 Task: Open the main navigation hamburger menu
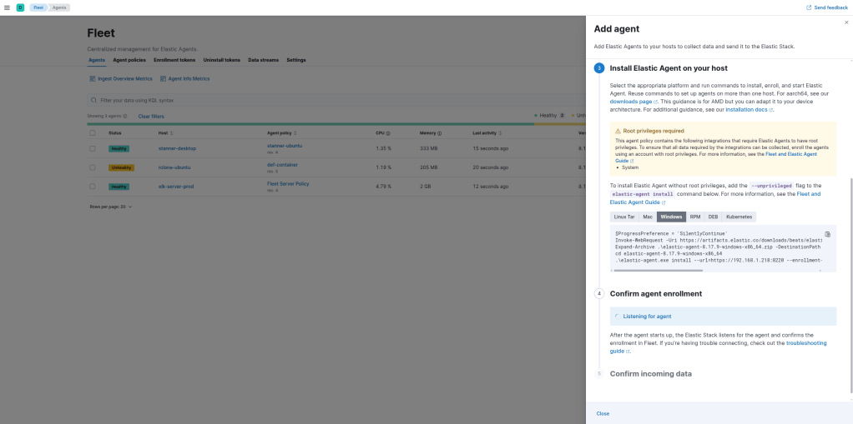point(7,7)
